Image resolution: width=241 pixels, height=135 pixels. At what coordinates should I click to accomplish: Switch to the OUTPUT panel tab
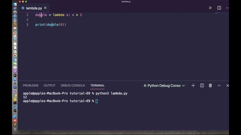(x=49, y=85)
